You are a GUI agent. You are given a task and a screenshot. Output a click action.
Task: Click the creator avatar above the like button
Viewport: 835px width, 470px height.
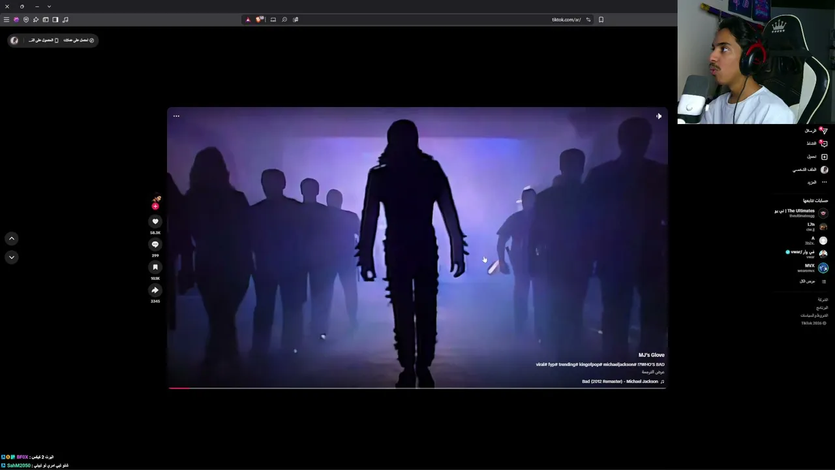pos(157,198)
